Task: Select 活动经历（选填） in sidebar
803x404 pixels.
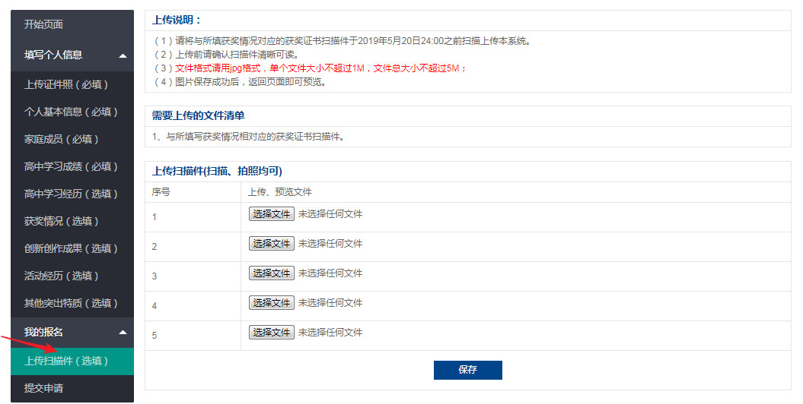Action: pyautogui.click(x=72, y=276)
